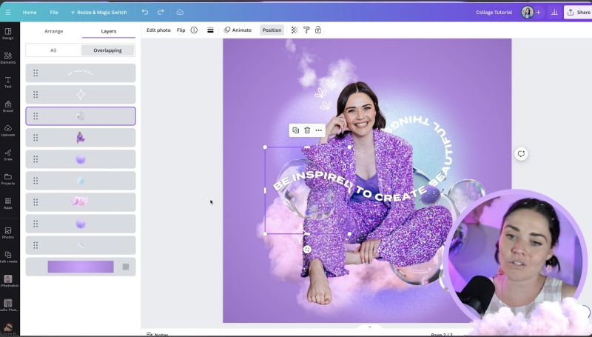592x337 pixels.
Task: Click the Flip button
Action: (181, 30)
